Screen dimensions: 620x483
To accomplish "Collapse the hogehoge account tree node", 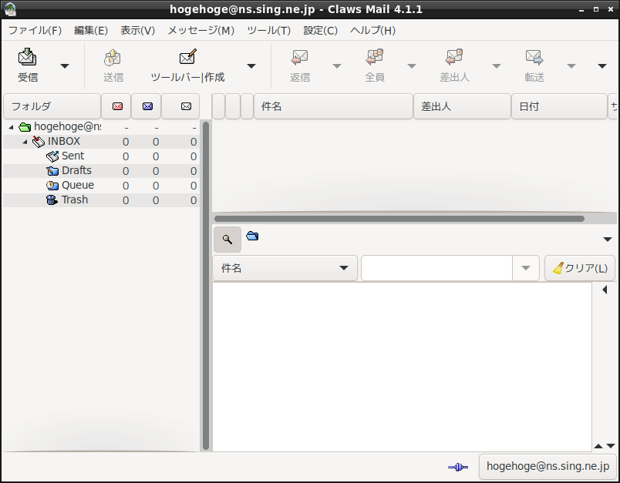I will click(11, 127).
